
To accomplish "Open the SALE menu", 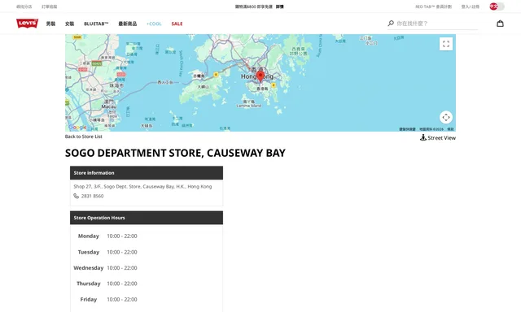I will (x=177, y=24).
